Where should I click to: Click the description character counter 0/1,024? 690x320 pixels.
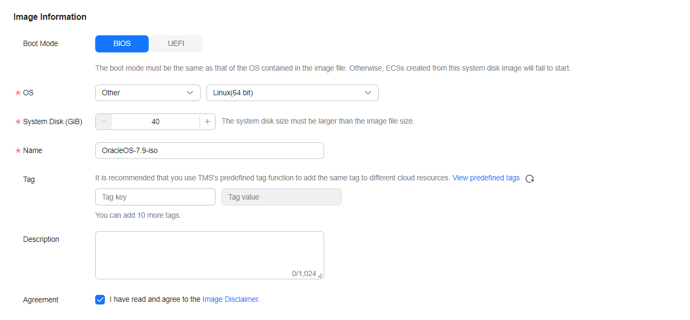[x=304, y=273]
